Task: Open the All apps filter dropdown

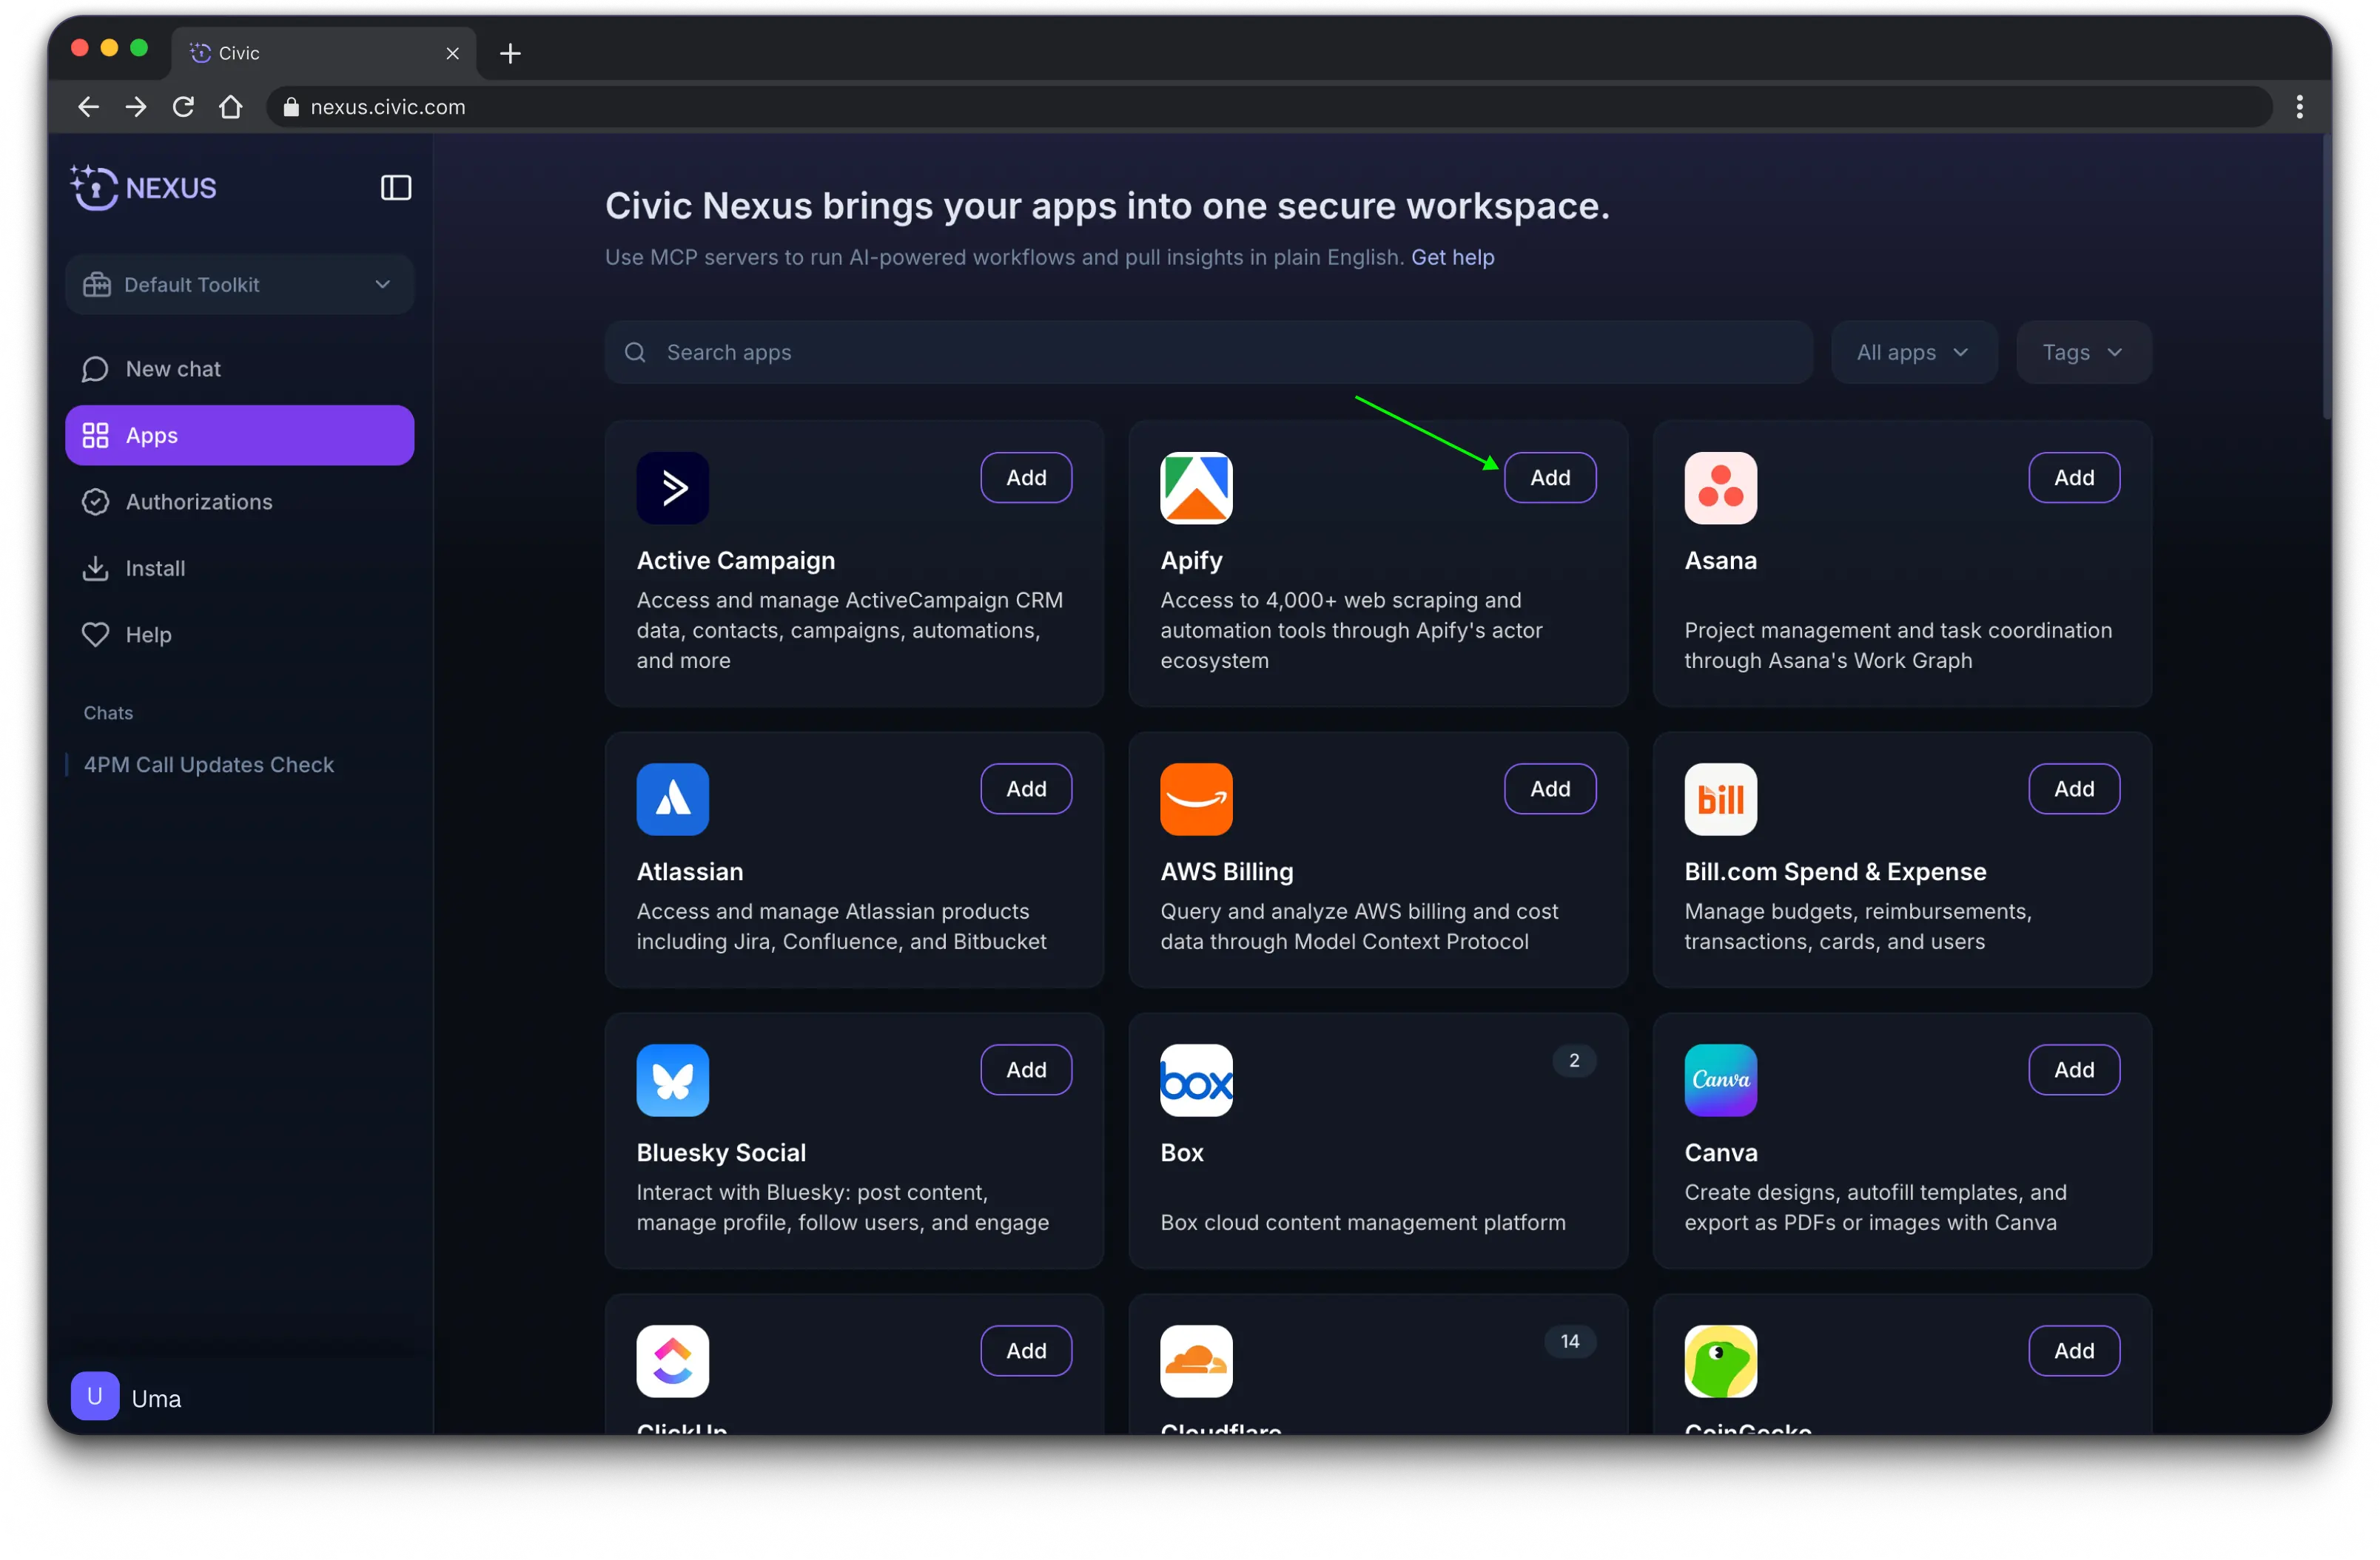Action: coord(1912,353)
